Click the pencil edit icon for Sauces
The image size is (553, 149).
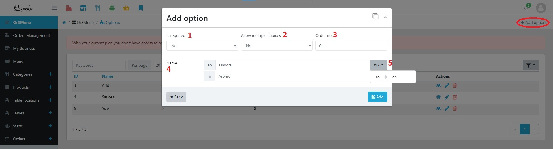pos(447,97)
